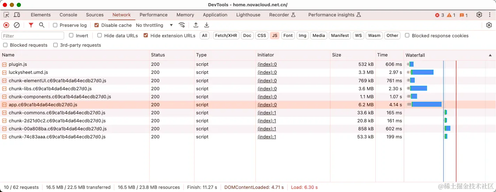This screenshot has width=496, height=192.
Task: Click the Filter text input
Action: [x=33, y=36]
